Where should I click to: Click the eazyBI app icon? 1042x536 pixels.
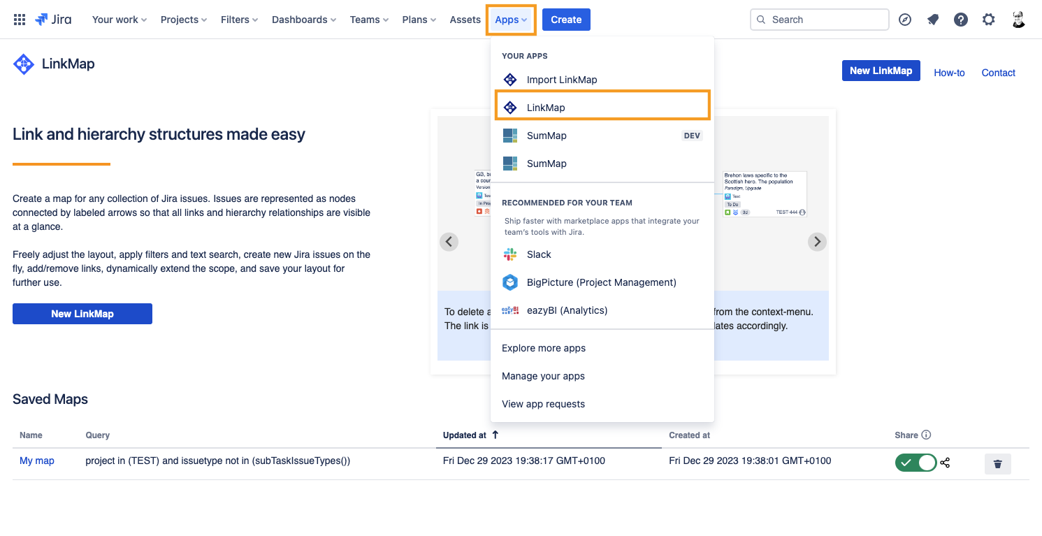510,310
